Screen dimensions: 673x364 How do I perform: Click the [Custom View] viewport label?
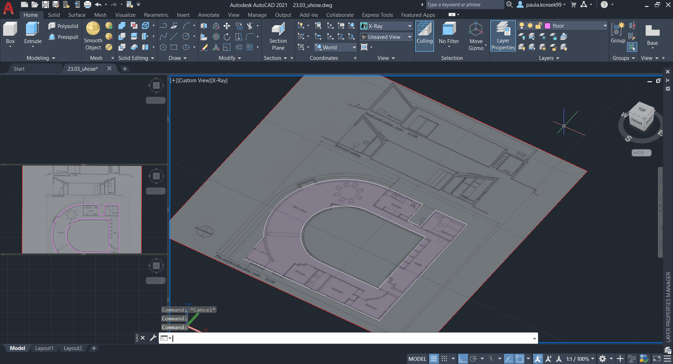tap(194, 80)
